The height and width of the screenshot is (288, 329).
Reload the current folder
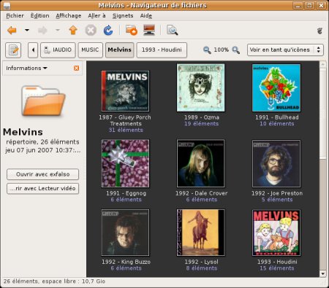(108, 31)
